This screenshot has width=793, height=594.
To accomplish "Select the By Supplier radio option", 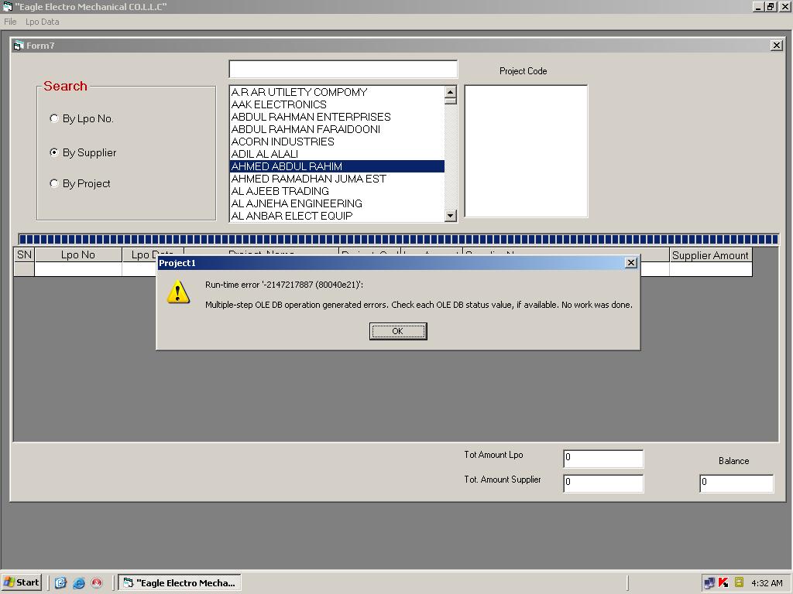I will tap(54, 152).
